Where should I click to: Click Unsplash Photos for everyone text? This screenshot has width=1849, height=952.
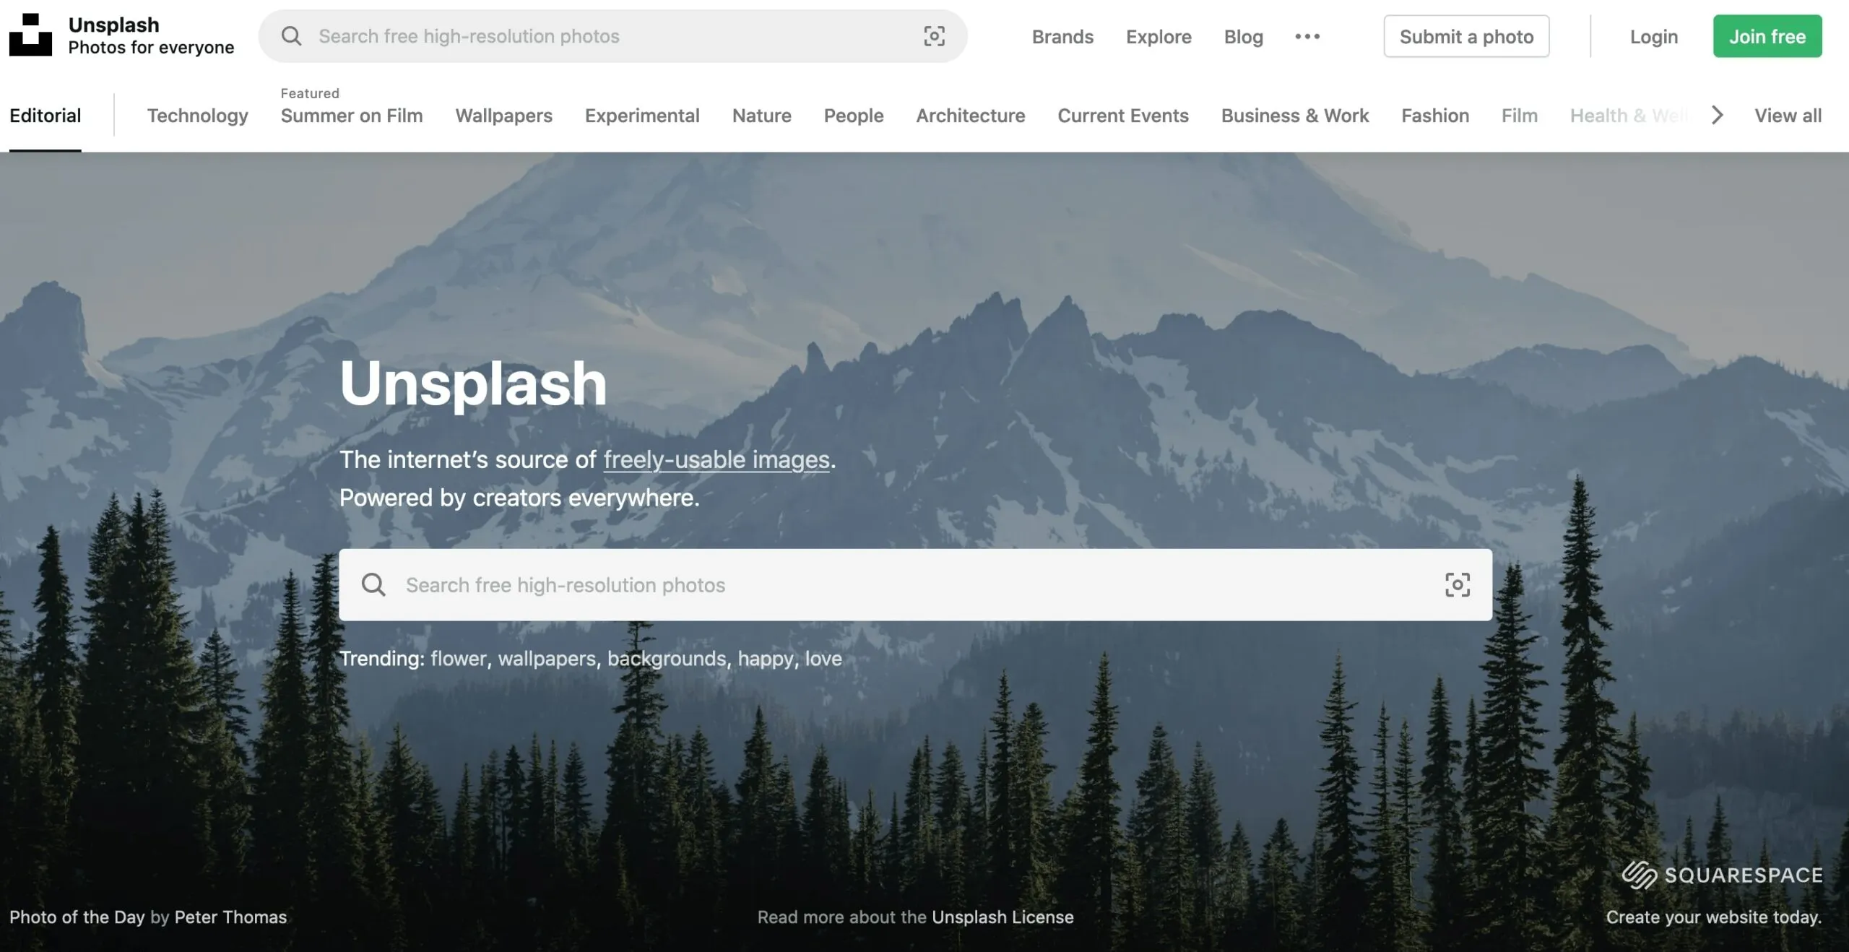[x=151, y=35]
